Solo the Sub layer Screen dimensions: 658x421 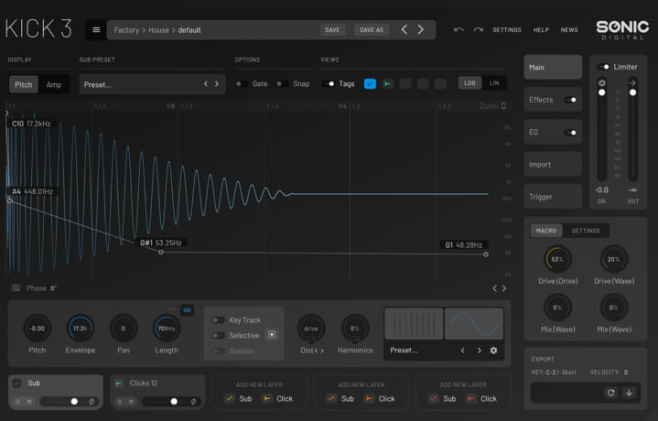pos(17,402)
